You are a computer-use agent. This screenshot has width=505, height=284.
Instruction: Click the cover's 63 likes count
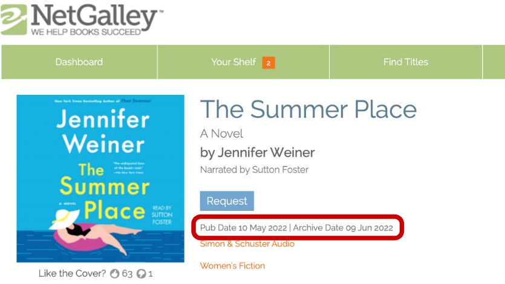[127, 274]
